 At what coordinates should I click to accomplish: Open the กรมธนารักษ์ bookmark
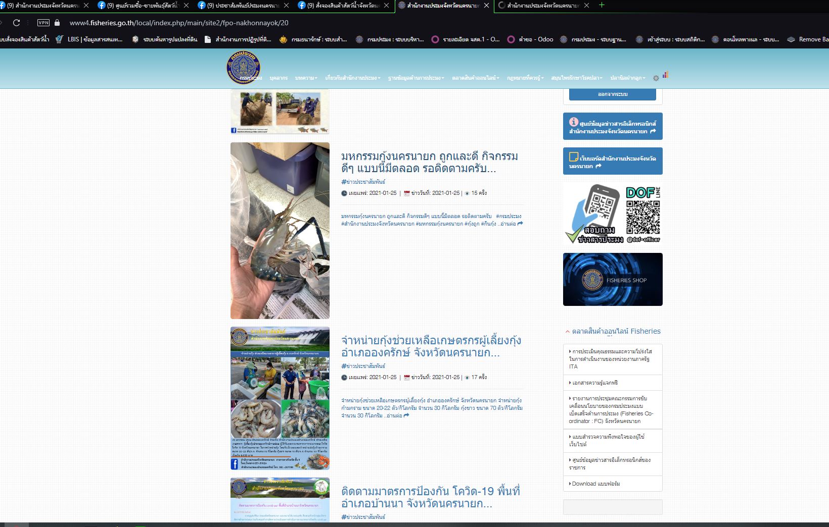313,39
